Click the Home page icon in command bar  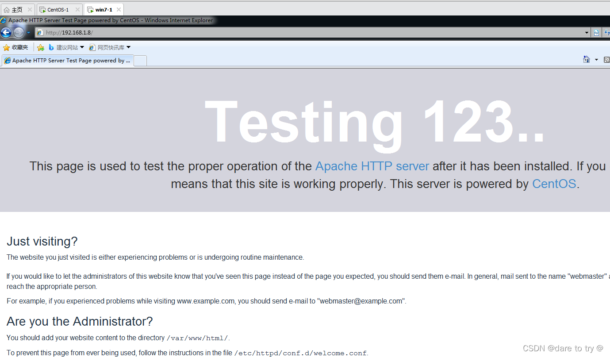587,59
